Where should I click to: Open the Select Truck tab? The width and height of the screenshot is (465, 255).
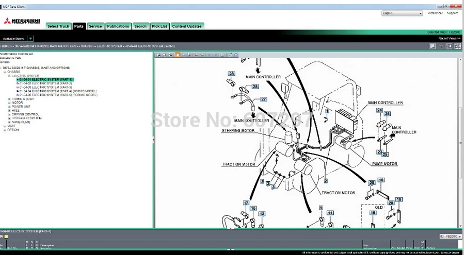(58, 26)
